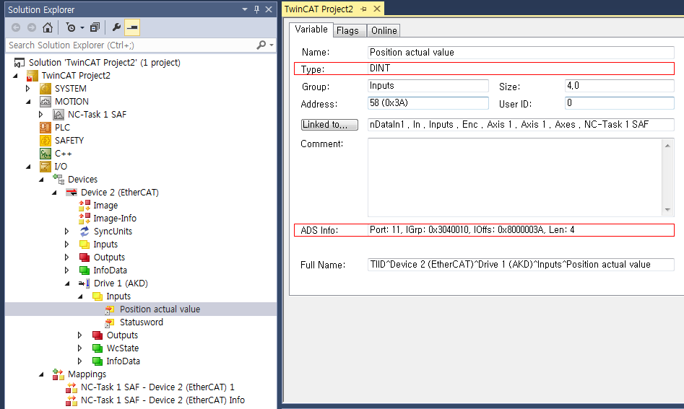
Task: Pin the Solution Explorer panel
Action: pyautogui.click(x=256, y=9)
